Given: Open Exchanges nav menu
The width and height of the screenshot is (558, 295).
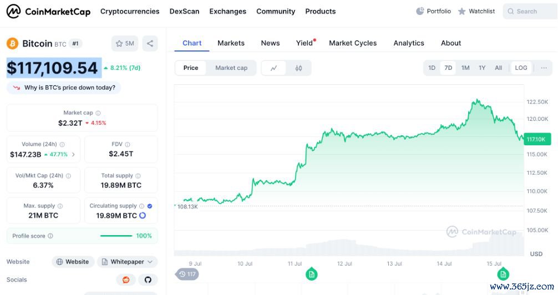Looking at the screenshot, I should click(x=228, y=12).
